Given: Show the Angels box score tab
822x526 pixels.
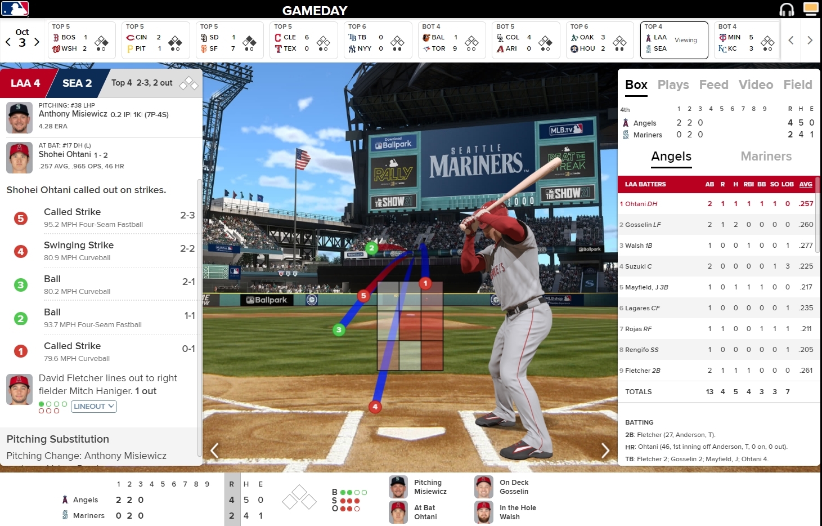Looking at the screenshot, I should (671, 157).
